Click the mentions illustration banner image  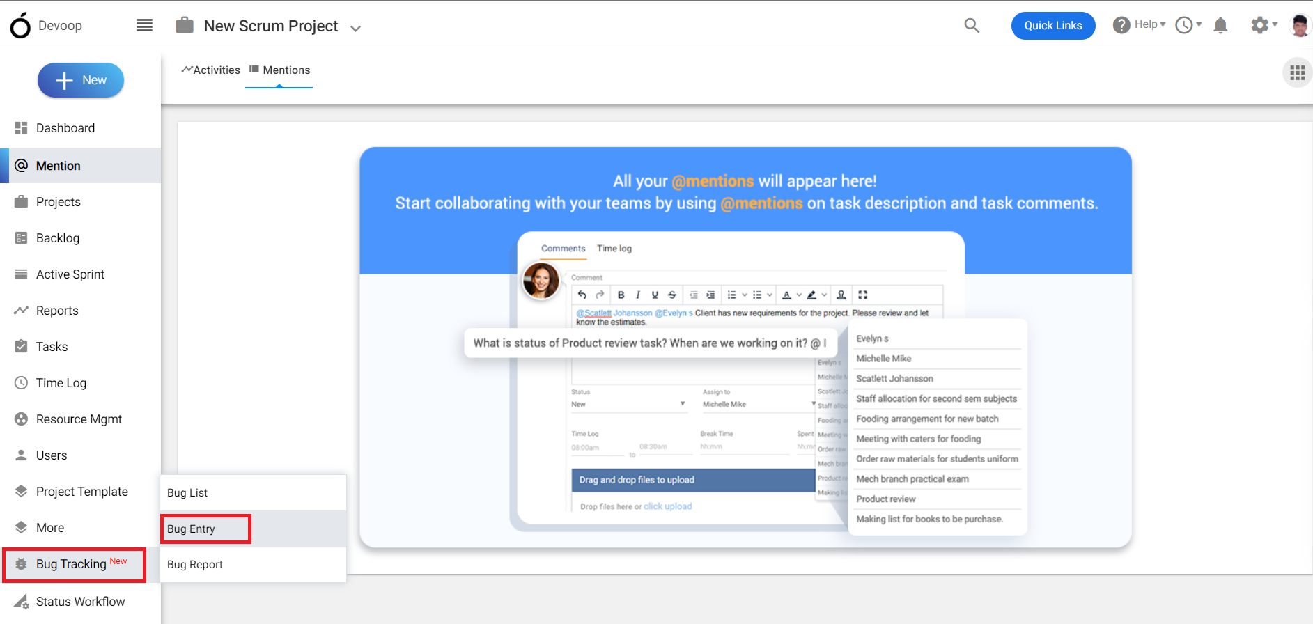pos(745,347)
